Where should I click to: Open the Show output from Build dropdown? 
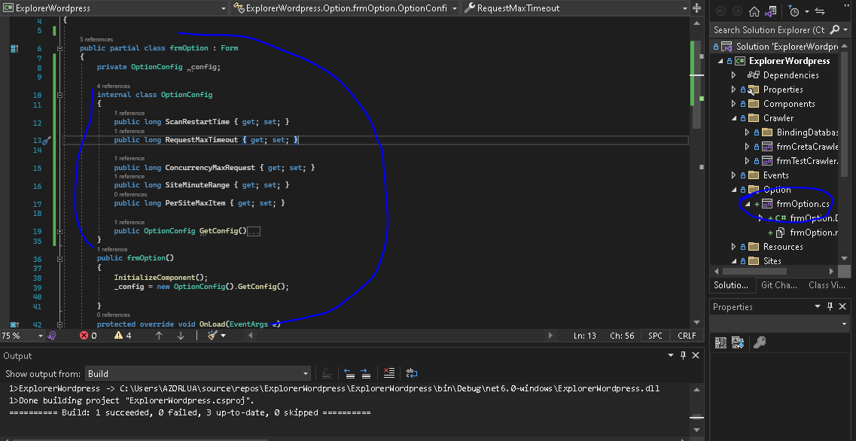click(x=304, y=373)
